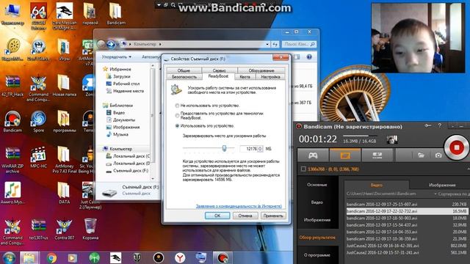Click the reserved space MB value field

tap(249, 149)
